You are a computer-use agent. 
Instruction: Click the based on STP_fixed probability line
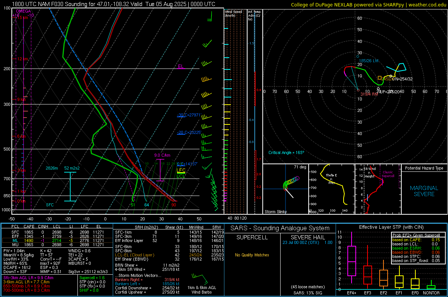(416, 261)
